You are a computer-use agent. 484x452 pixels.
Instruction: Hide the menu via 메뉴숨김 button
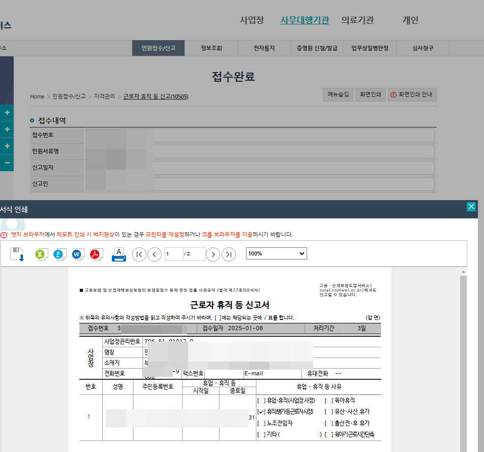tap(338, 94)
